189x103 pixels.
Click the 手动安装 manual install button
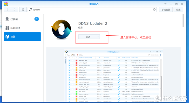[166, 9]
